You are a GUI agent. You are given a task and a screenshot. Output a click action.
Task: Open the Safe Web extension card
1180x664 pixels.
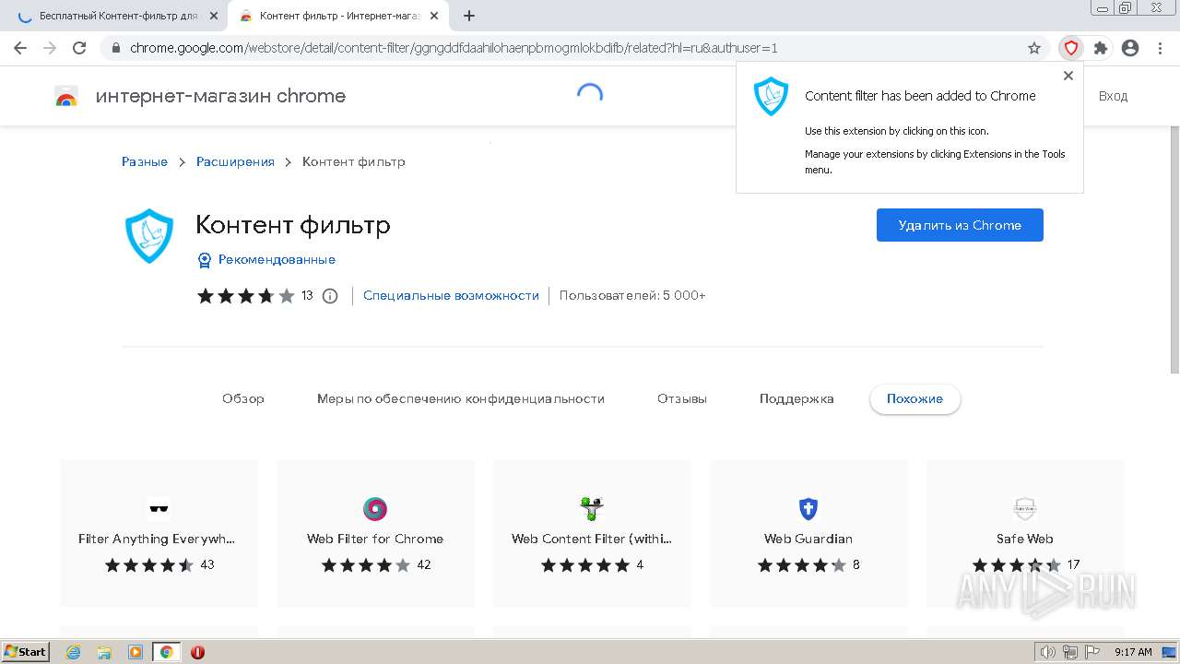click(x=1025, y=533)
